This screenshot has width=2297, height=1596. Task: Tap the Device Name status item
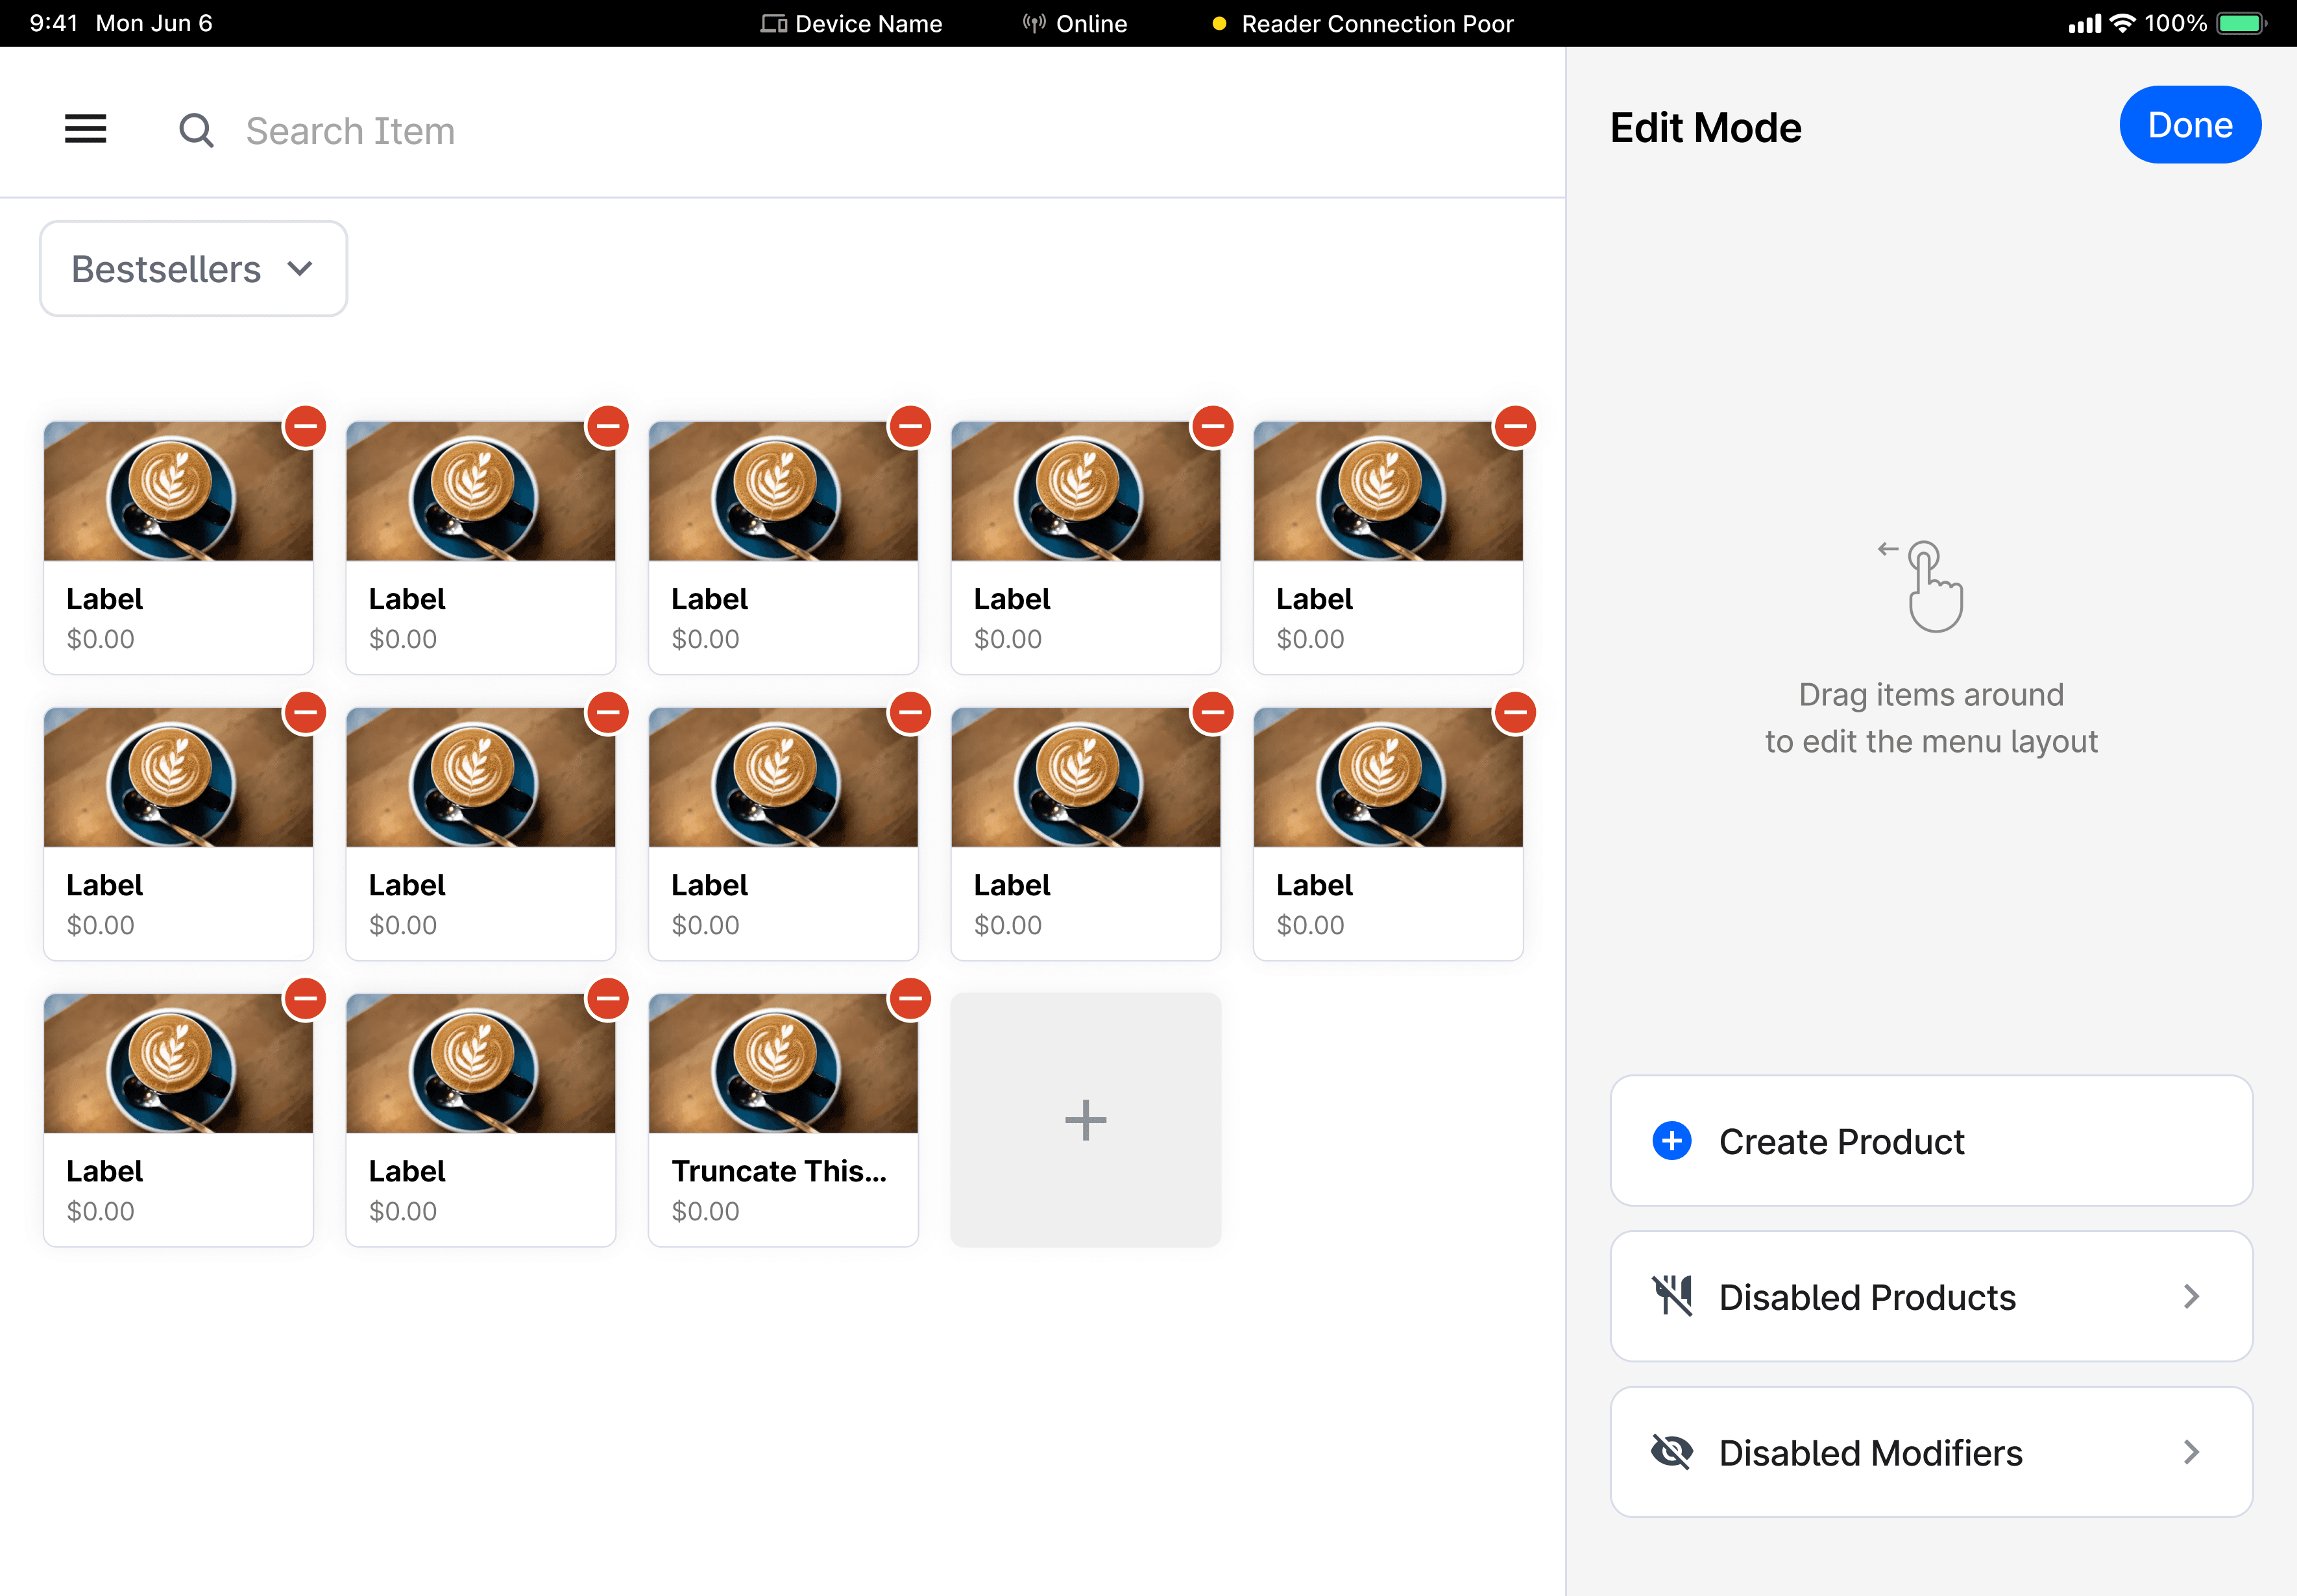[851, 23]
